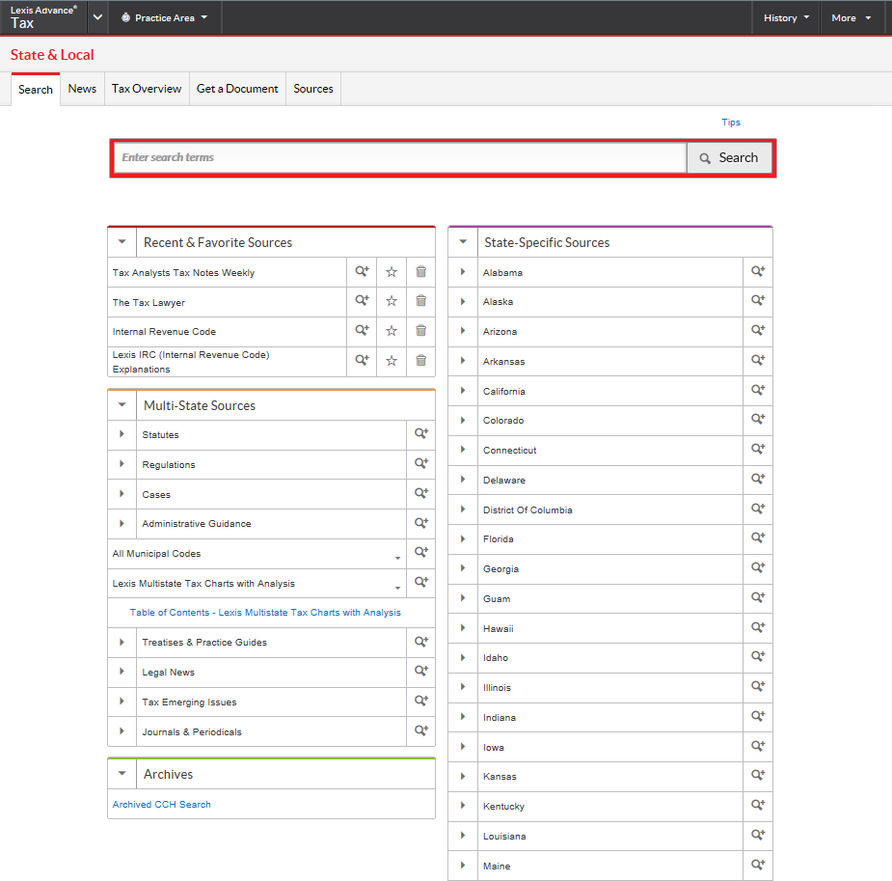Viewport: 892px width, 881px height.
Task: Add Maine sources to search
Action: [758, 865]
